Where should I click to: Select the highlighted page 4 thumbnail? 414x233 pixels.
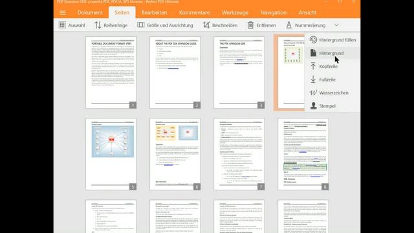click(x=289, y=72)
